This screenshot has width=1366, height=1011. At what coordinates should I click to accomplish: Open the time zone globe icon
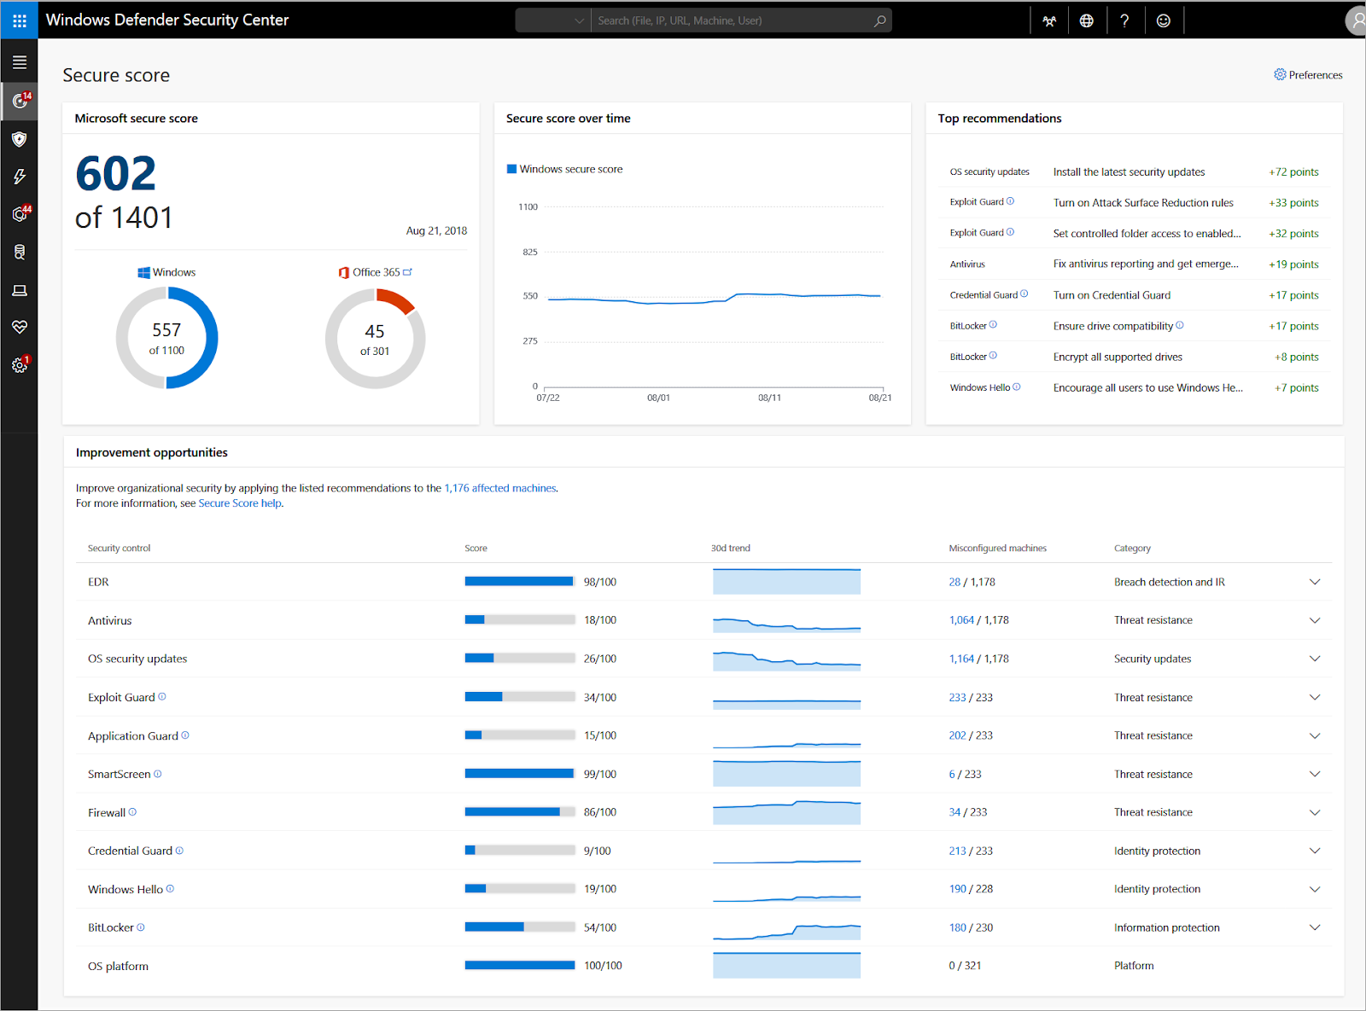point(1087,20)
